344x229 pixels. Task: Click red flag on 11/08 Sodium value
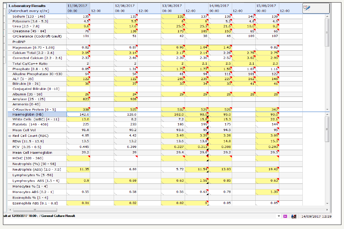(x=89, y=15)
